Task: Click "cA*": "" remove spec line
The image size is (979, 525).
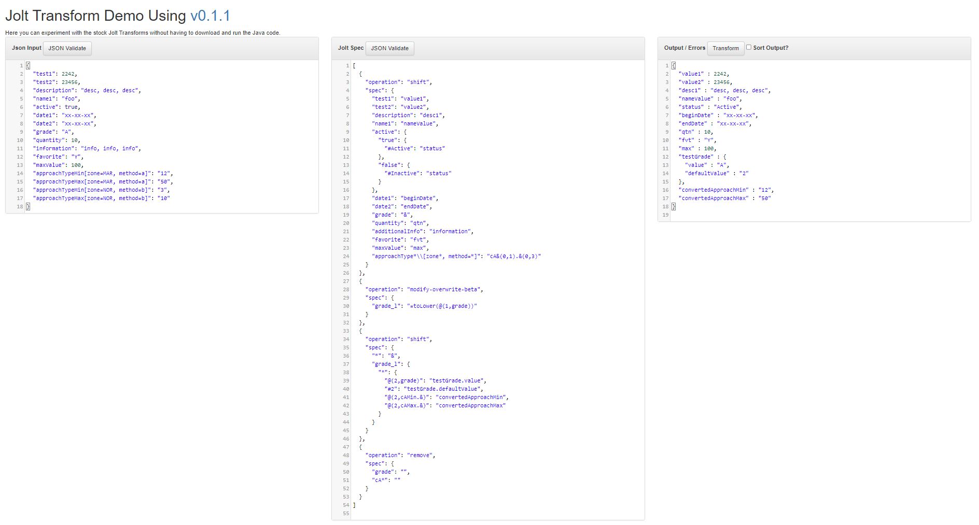Action: [386, 480]
